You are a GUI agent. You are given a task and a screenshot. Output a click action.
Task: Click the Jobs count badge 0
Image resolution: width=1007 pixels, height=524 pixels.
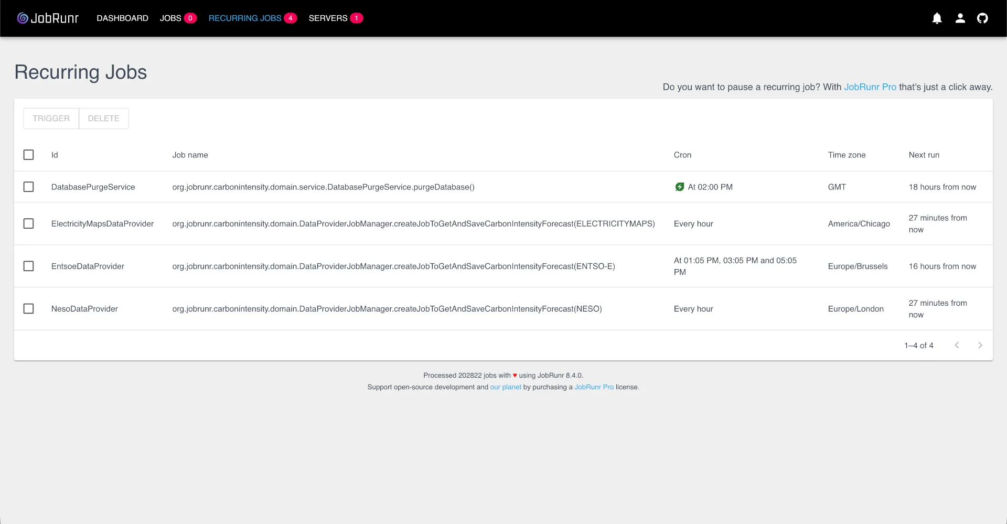pos(190,18)
